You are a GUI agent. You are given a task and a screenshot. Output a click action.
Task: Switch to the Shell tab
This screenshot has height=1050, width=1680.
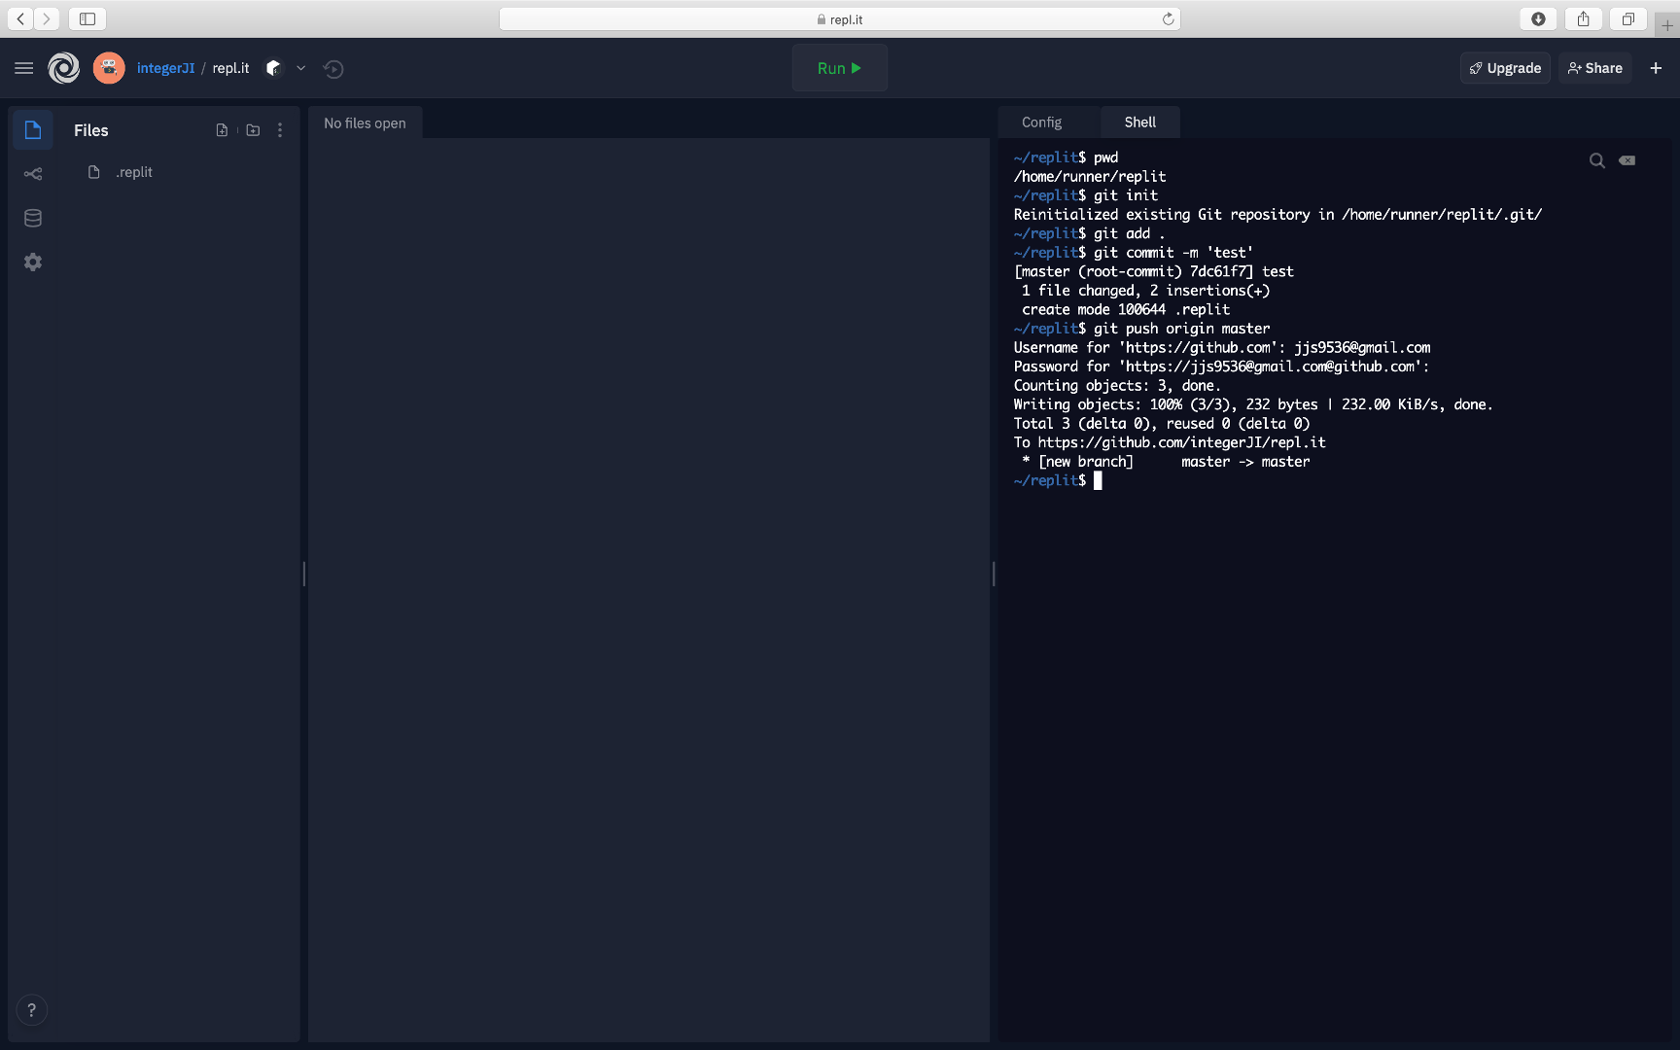1139,122
